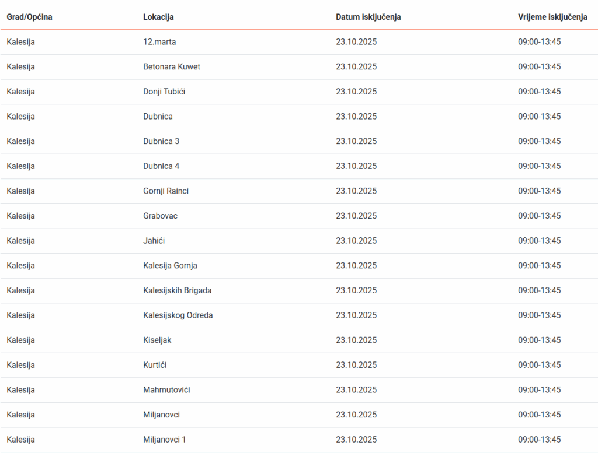Click on Donji Tubići location

tap(164, 92)
